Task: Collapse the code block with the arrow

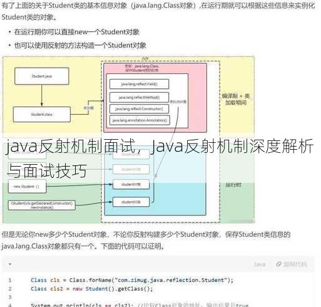Action: point(10,264)
